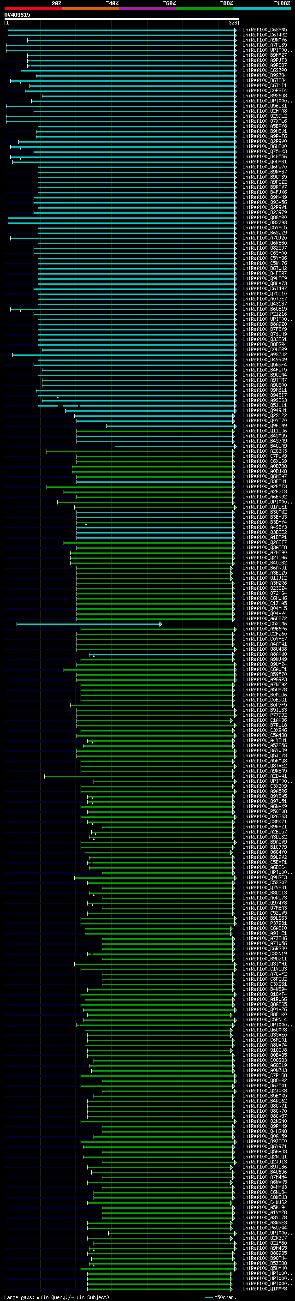Open hit UniRef100_B6TB84
Viewport: 295px width, 1301px height.
[264, 80]
